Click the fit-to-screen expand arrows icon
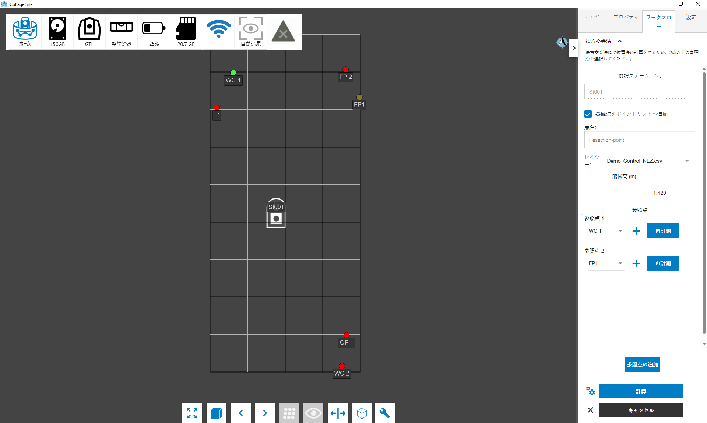Image resolution: width=707 pixels, height=423 pixels. [x=192, y=413]
